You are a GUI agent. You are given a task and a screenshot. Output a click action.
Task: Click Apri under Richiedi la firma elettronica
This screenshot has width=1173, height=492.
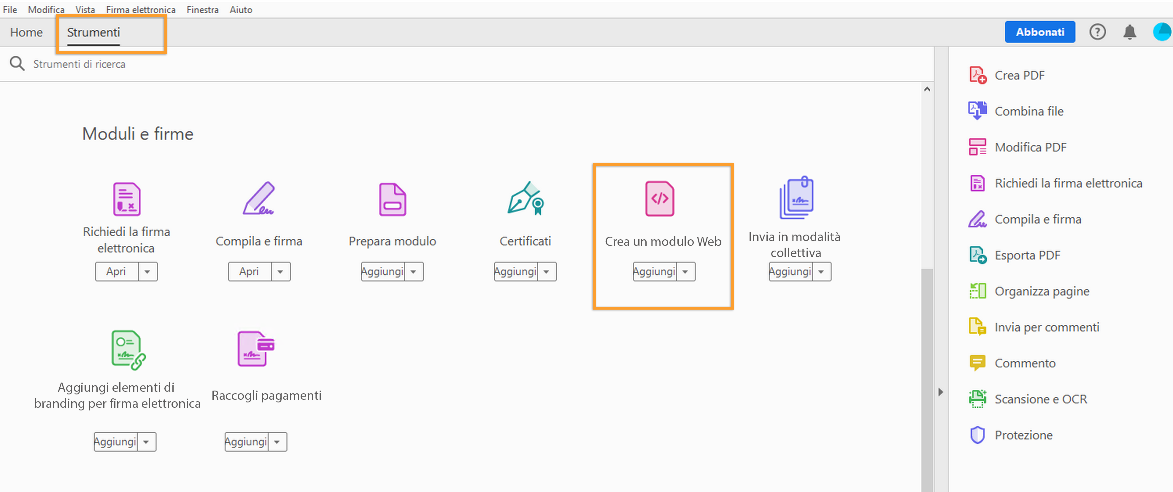click(x=117, y=271)
